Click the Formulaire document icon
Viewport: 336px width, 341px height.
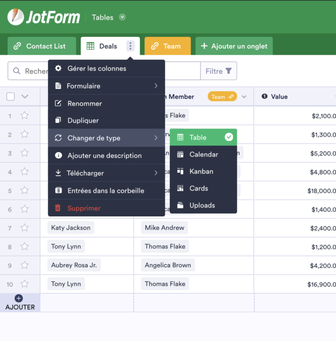(x=58, y=86)
